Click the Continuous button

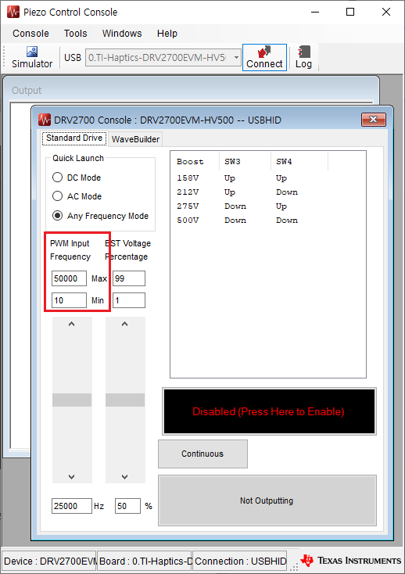click(x=202, y=454)
